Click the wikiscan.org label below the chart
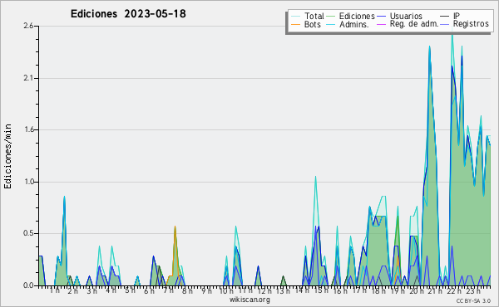Image resolution: width=499 pixels, height=307 pixels. click(249, 300)
